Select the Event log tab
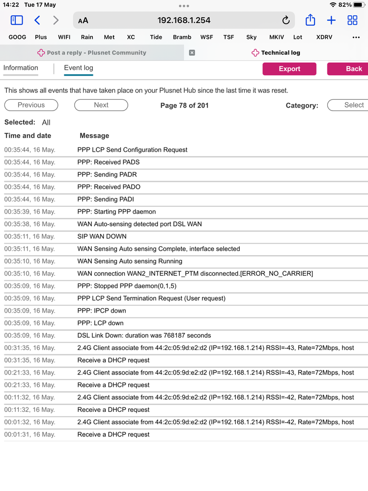This screenshot has height=491, width=368. click(x=79, y=68)
